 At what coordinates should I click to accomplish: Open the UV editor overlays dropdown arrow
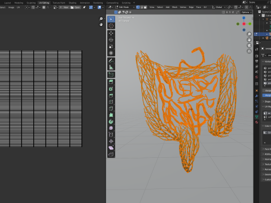pyautogui.click(x=103, y=7)
